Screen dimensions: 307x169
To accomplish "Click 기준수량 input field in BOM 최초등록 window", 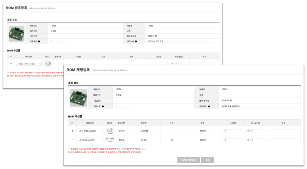I will click(58, 41).
